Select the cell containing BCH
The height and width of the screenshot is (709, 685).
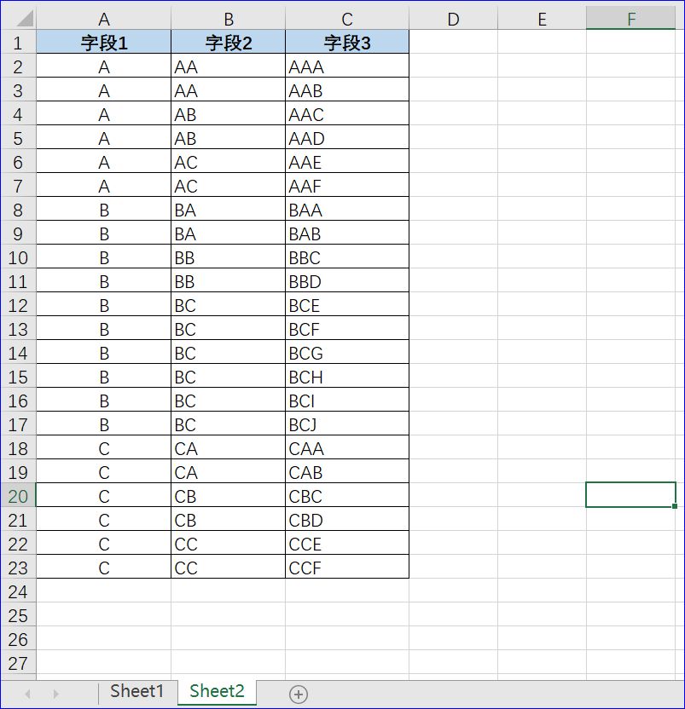tap(347, 377)
